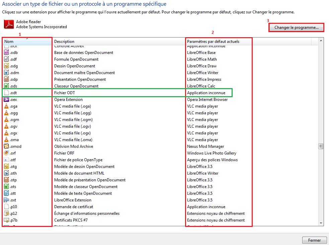Select the blank .p10 file icon
Image resolution: width=329 pixels, height=245 pixels.
pos(6,207)
